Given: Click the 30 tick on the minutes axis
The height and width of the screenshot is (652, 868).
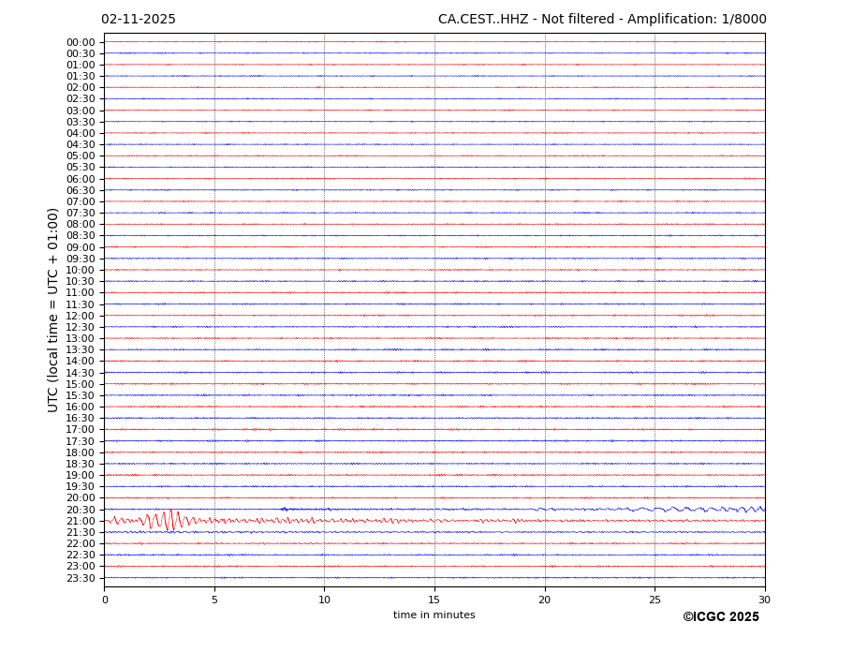Looking at the screenshot, I should [x=764, y=600].
